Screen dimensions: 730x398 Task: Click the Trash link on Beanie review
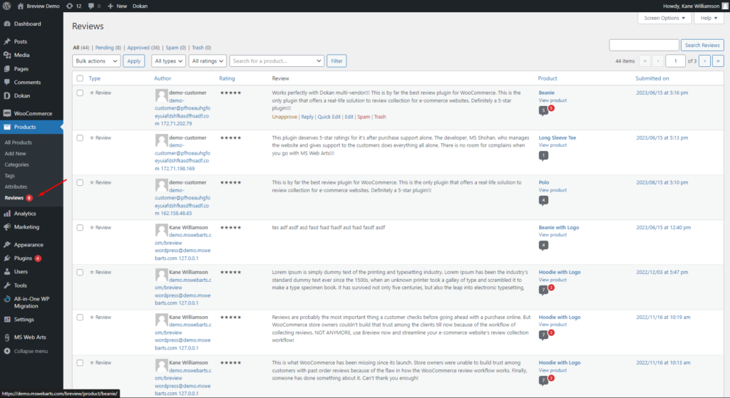380,117
